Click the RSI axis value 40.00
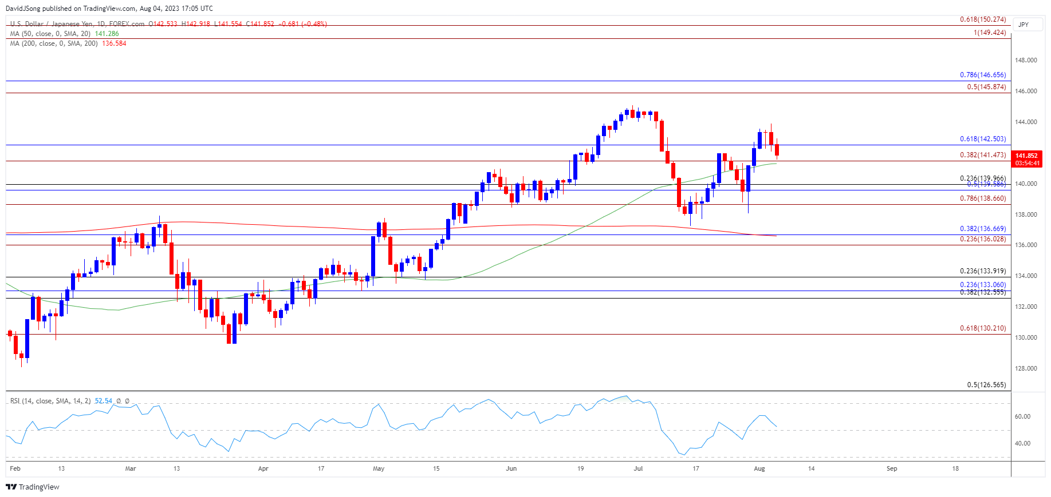The width and height of the screenshot is (1051, 497). pyautogui.click(x=1022, y=443)
